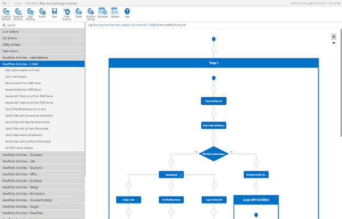Select the first Log to History List node

click(214, 101)
